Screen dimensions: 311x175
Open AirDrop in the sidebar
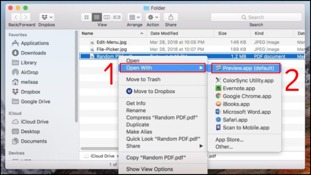(25, 72)
